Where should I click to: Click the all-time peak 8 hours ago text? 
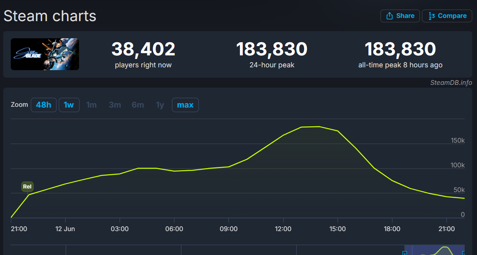pyautogui.click(x=400, y=65)
